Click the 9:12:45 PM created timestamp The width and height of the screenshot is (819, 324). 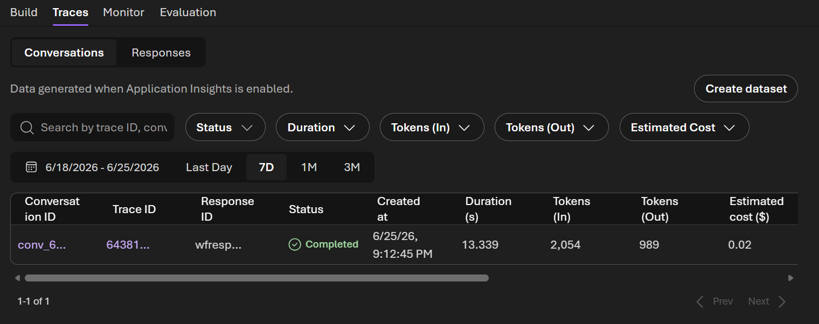[x=402, y=253]
